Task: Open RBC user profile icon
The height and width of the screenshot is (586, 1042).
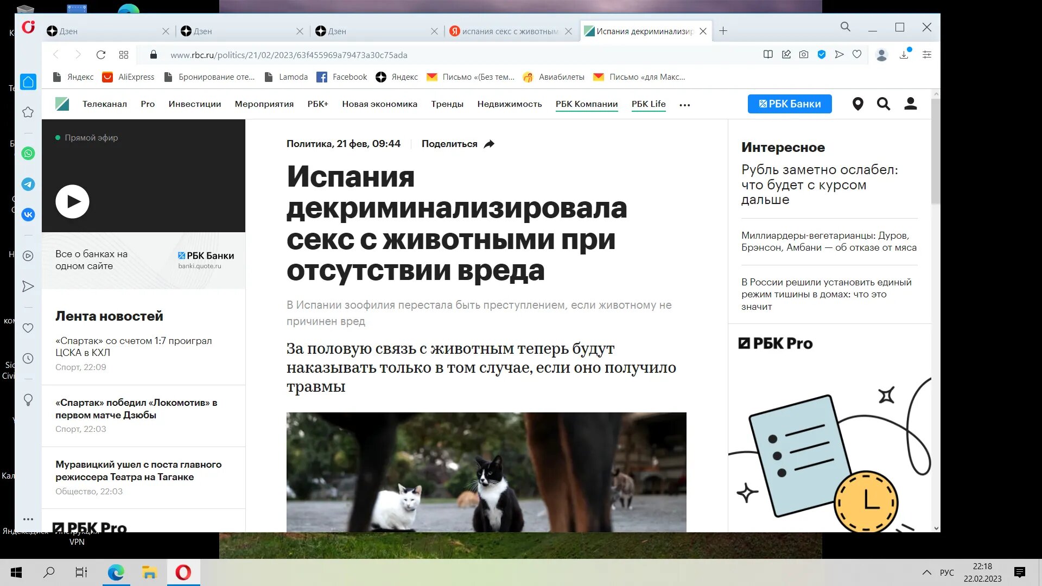Action: pos(910,104)
